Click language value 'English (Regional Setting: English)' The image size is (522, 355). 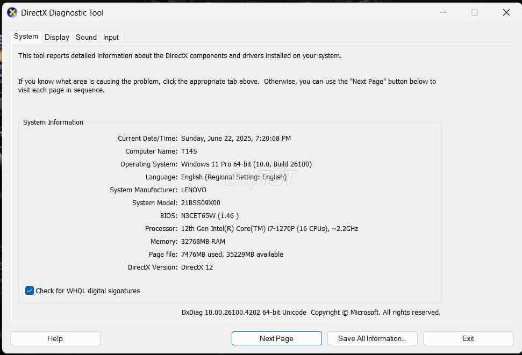point(234,177)
